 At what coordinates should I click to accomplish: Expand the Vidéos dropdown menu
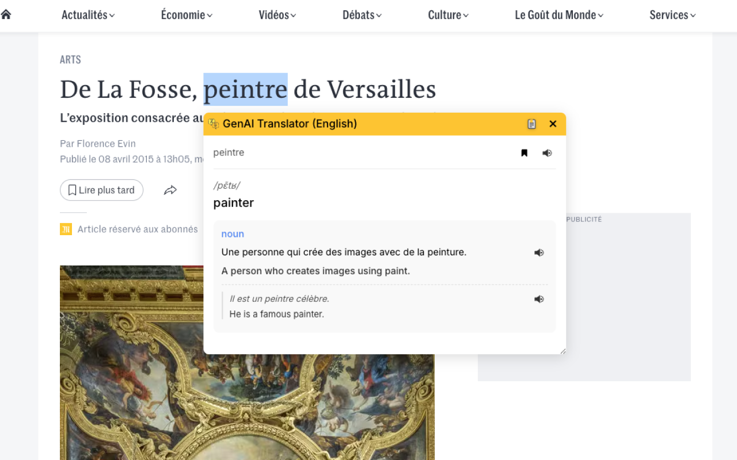[278, 15]
